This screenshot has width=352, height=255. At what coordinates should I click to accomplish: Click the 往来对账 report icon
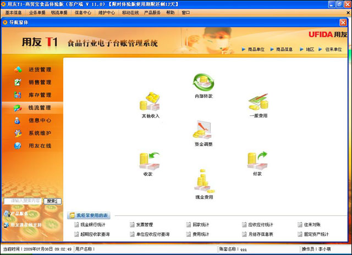pyautogui.click(x=300, y=224)
